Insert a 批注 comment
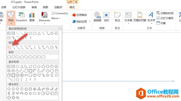The height and width of the screenshot is (101, 181). click(117, 17)
